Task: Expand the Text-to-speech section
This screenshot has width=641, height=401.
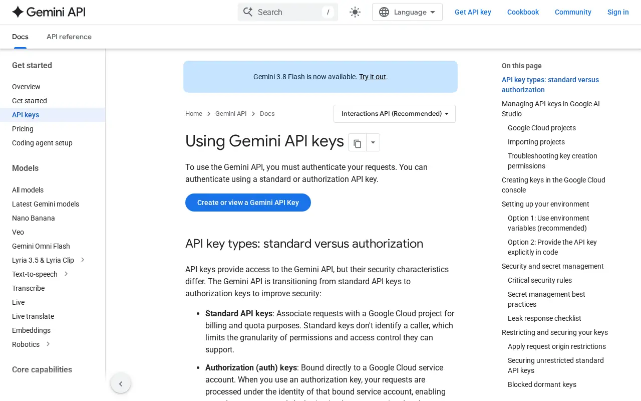Action: coord(66,274)
